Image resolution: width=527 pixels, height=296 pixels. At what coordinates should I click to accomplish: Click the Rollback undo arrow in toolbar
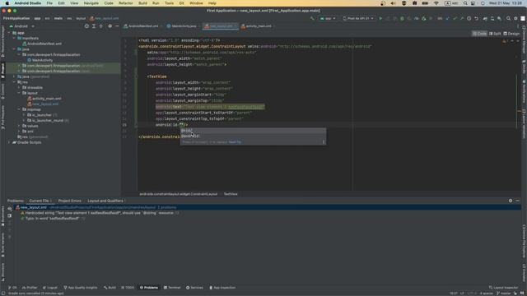476,18
